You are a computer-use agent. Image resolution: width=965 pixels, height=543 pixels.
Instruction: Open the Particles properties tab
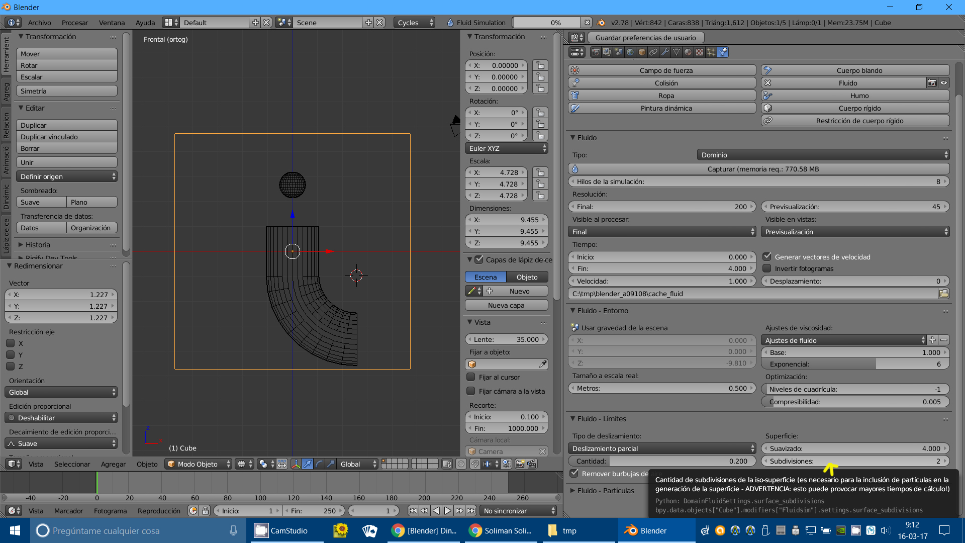click(711, 52)
